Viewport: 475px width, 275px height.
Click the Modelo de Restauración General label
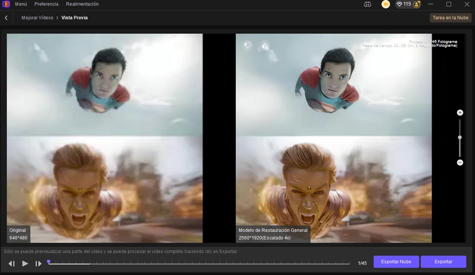tap(273, 234)
